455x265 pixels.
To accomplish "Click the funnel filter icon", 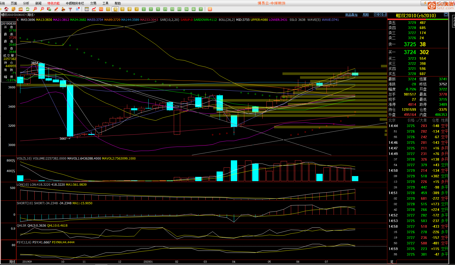I will click(x=70, y=9).
